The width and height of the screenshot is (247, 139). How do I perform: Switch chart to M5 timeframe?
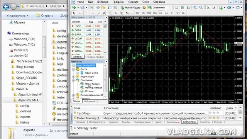(143, 13)
